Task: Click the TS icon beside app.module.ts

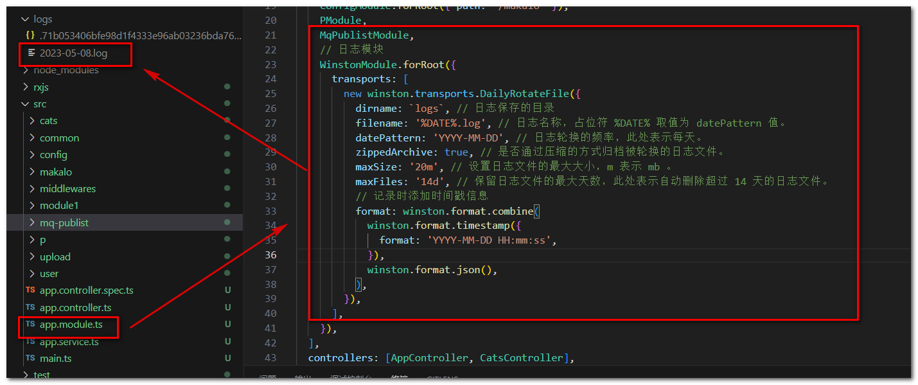Action: 30,324
